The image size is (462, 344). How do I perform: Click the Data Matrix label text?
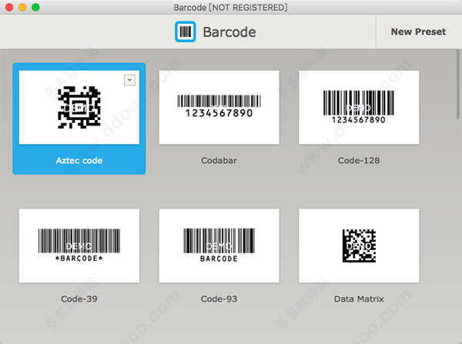click(x=359, y=299)
